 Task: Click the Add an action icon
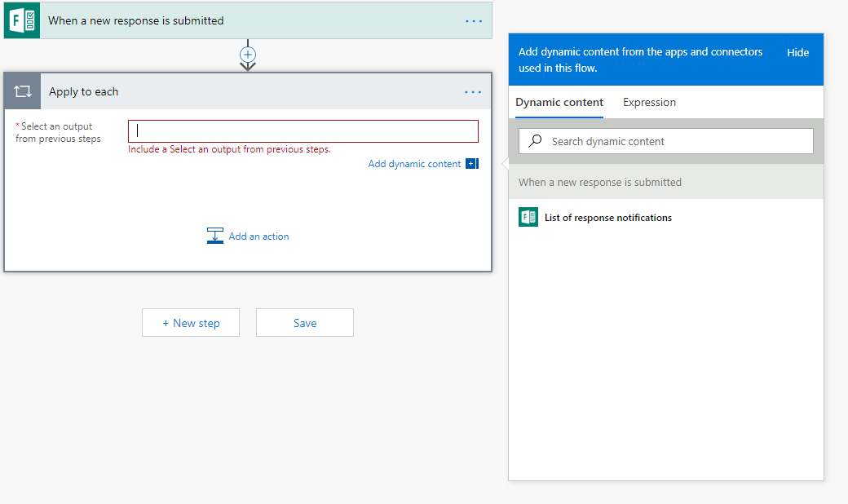click(214, 236)
